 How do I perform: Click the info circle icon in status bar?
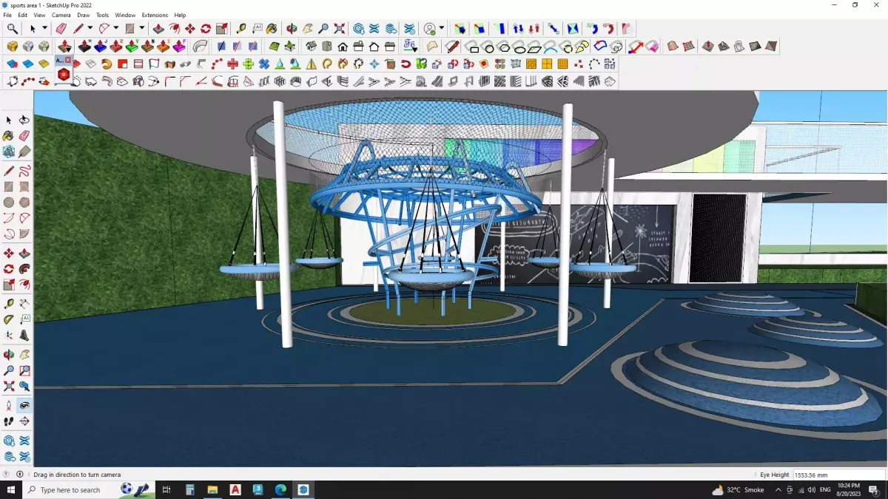coord(19,475)
